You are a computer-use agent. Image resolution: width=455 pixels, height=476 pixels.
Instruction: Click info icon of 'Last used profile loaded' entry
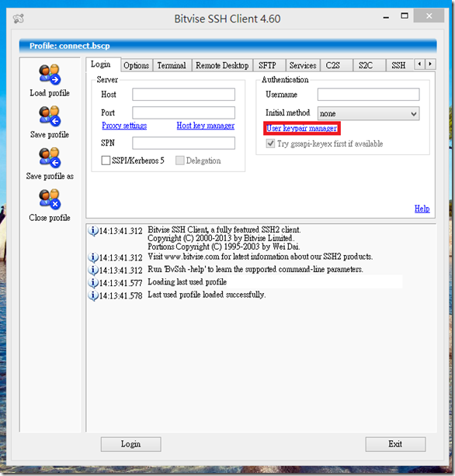(x=93, y=295)
